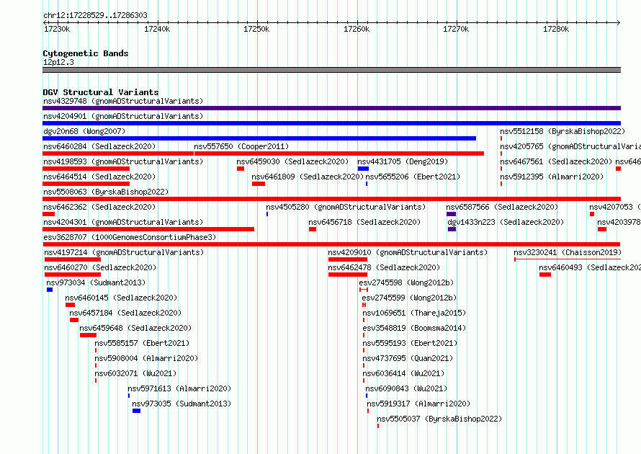Select nsv4197214 gnomAD variant label
The width and height of the screenshot is (641, 454).
click(x=124, y=252)
